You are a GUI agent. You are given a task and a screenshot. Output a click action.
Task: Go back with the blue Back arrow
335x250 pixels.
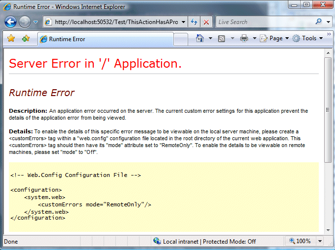click(10, 22)
